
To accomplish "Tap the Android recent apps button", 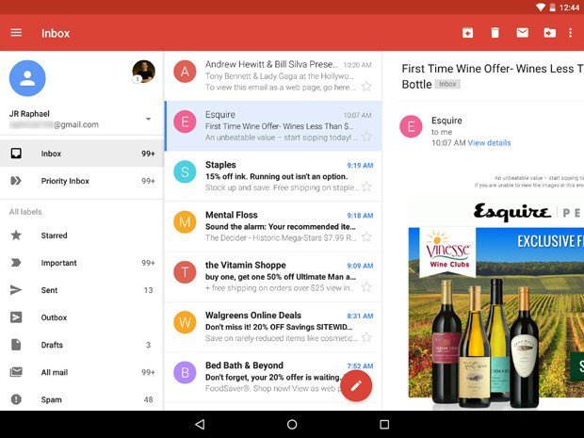I will point(384,424).
